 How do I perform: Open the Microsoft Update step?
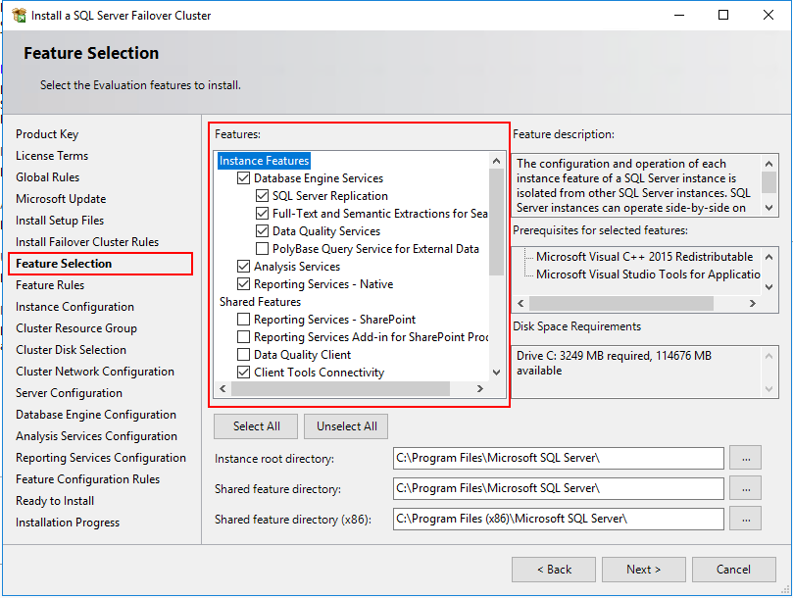click(61, 199)
